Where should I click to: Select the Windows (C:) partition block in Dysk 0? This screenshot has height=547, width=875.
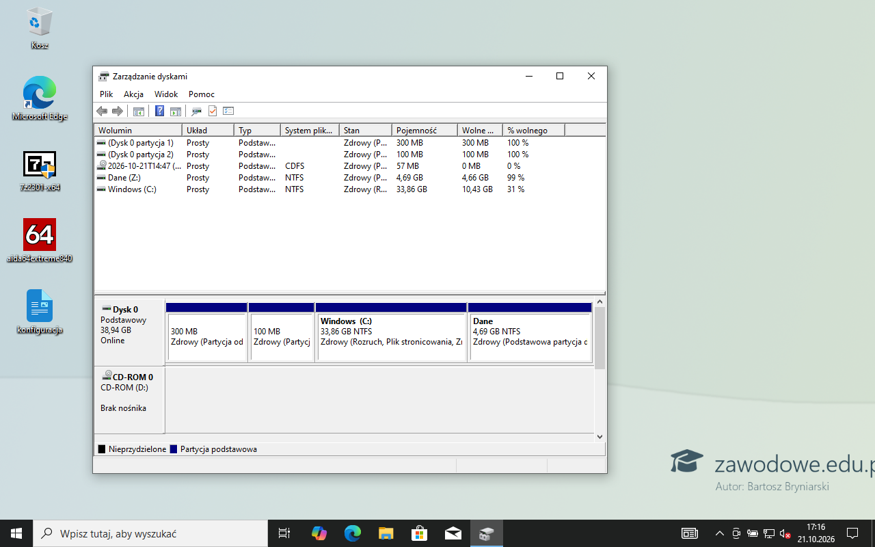pyautogui.click(x=391, y=332)
